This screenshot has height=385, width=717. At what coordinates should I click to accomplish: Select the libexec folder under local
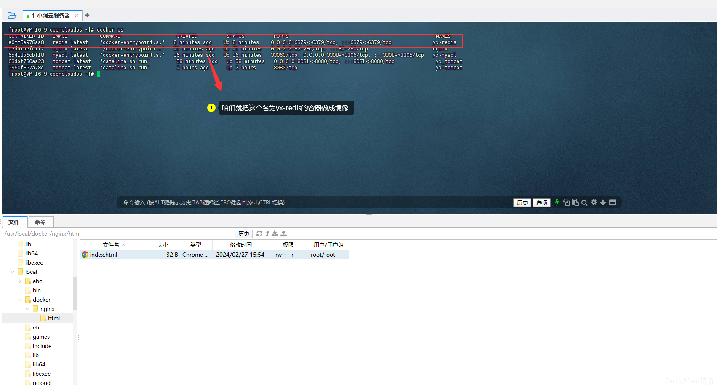click(42, 374)
